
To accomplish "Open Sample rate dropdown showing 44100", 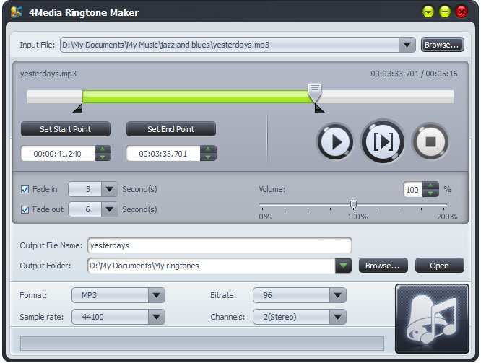I will pyautogui.click(x=157, y=317).
